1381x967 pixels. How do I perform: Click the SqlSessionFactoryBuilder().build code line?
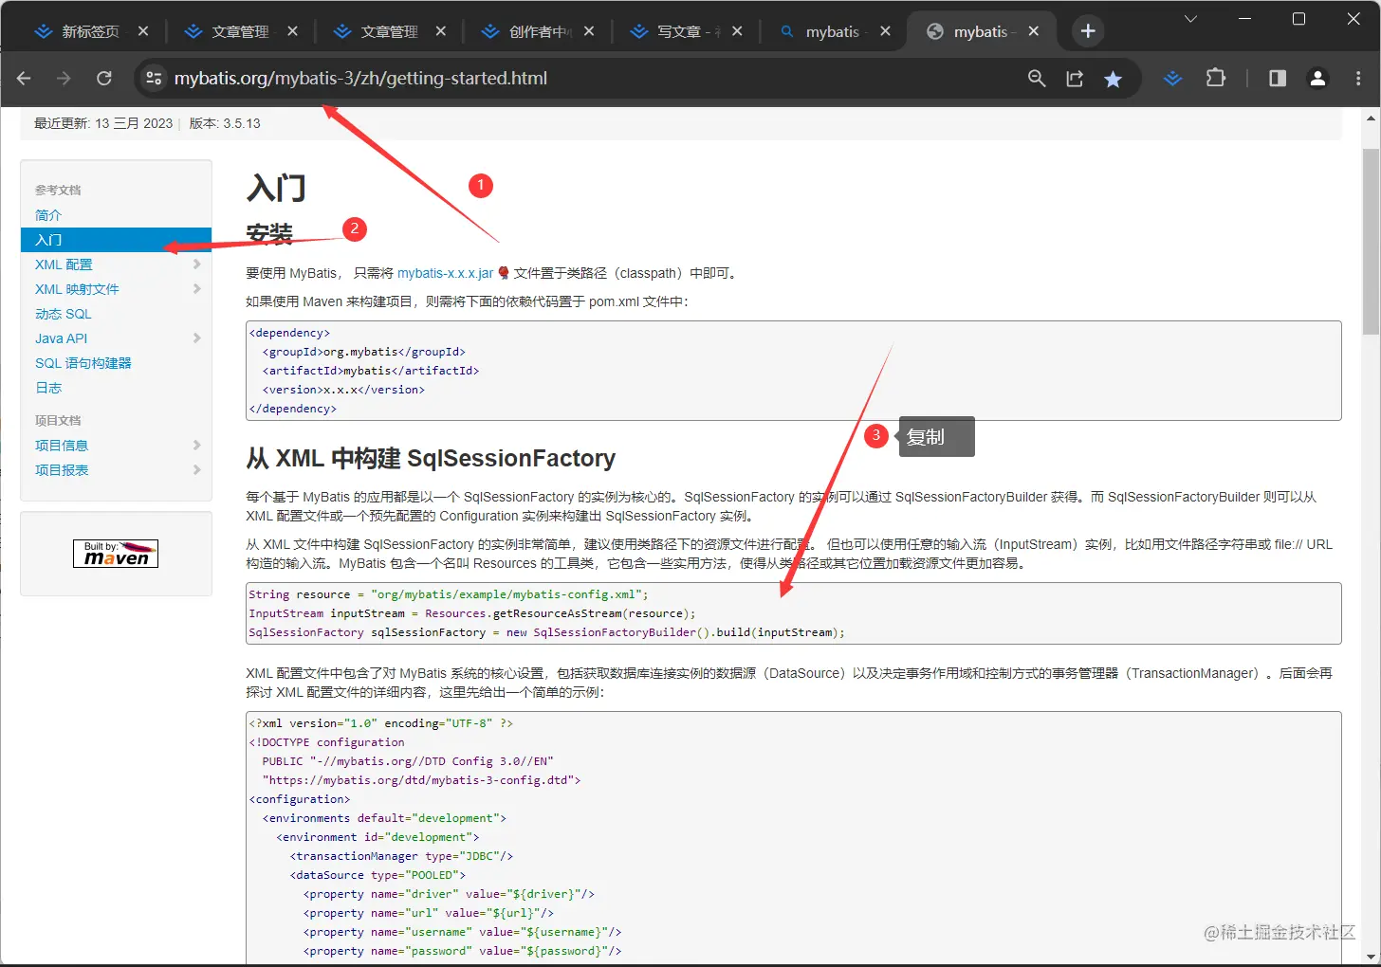point(546,632)
